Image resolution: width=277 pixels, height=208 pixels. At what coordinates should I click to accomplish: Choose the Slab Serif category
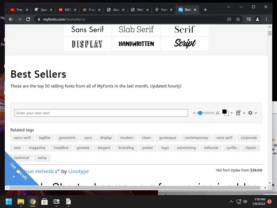136,30
